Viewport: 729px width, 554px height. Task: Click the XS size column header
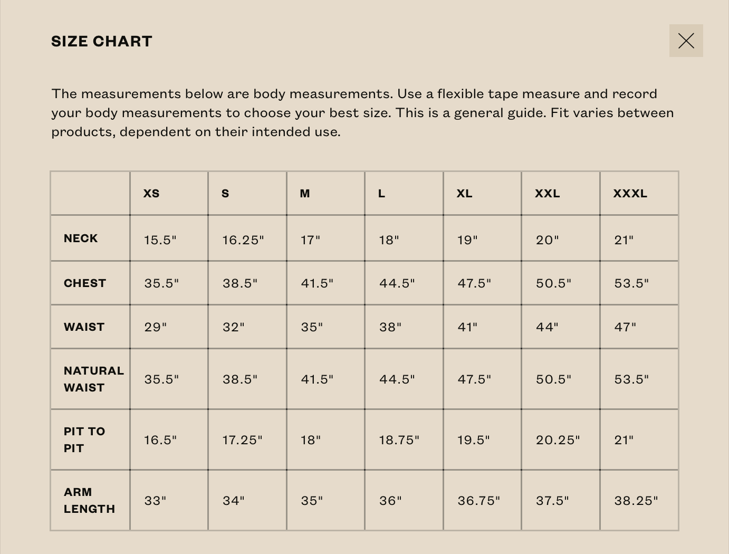click(151, 194)
